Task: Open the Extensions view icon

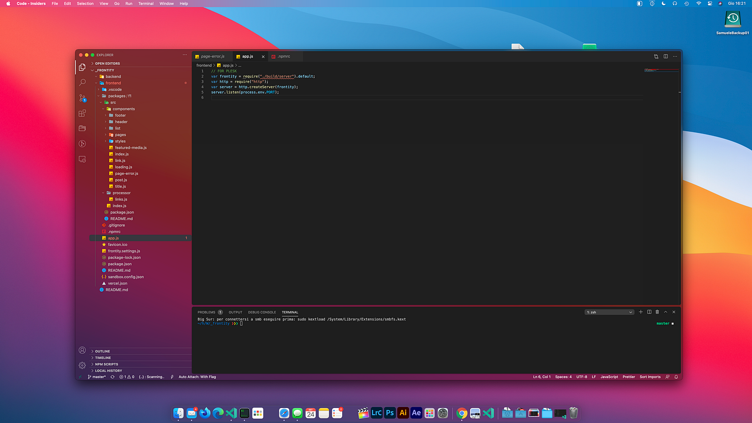Action: [x=82, y=113]
